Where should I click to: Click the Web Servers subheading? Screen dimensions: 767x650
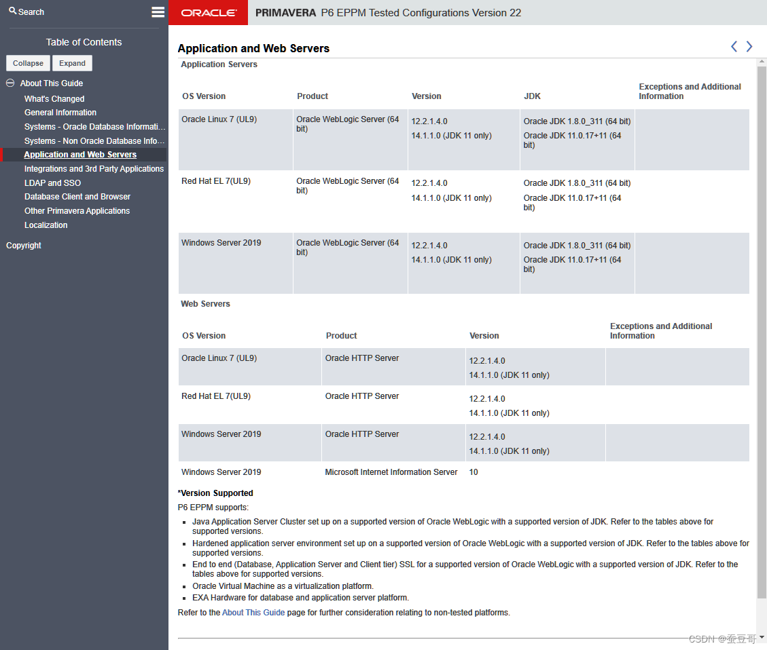[205, 303]
